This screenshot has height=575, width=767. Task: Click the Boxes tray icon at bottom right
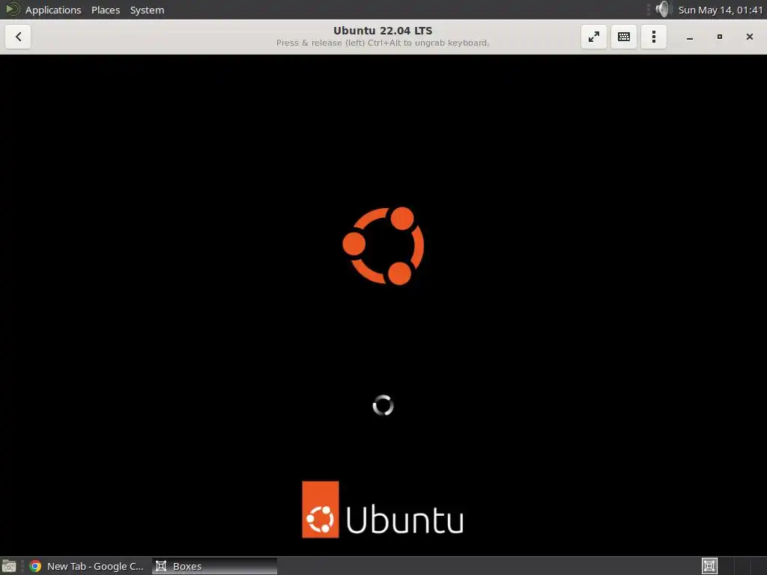pos(709,566)
